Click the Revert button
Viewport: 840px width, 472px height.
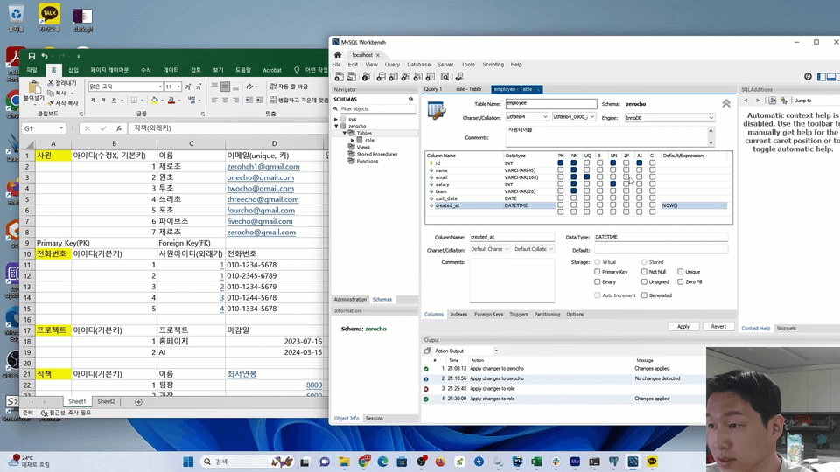click(718, 326)
